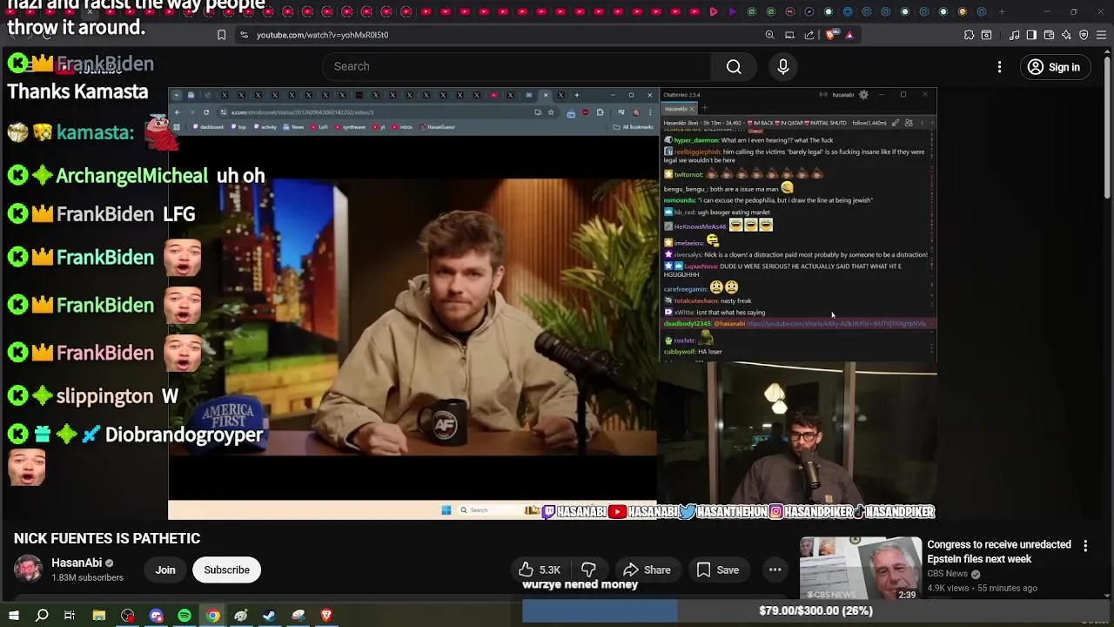The image size is (1114, 627).
Task: Open options menu for the Epstein files video
Action: point(1085,546)
